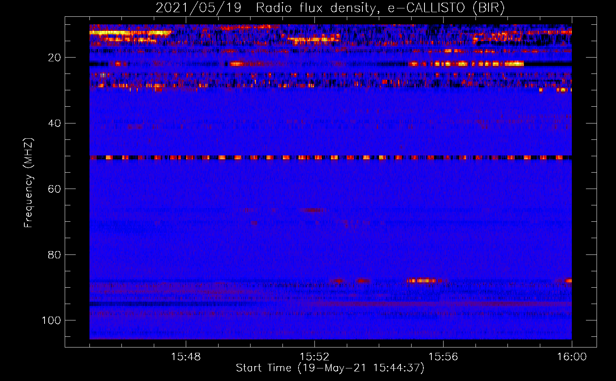Click the 40 frequency tick label
The image size is (616, 381).
click(x=54, y=123)
